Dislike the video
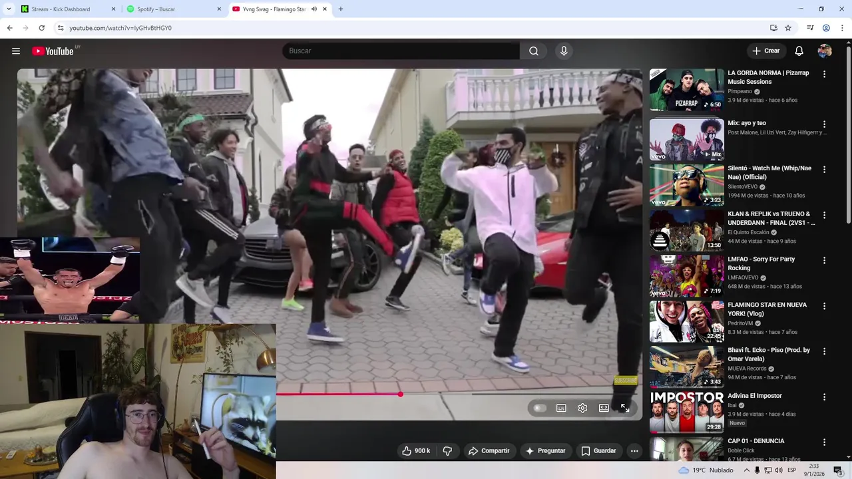Screen dimensions: 852x479 click(447, 451)
